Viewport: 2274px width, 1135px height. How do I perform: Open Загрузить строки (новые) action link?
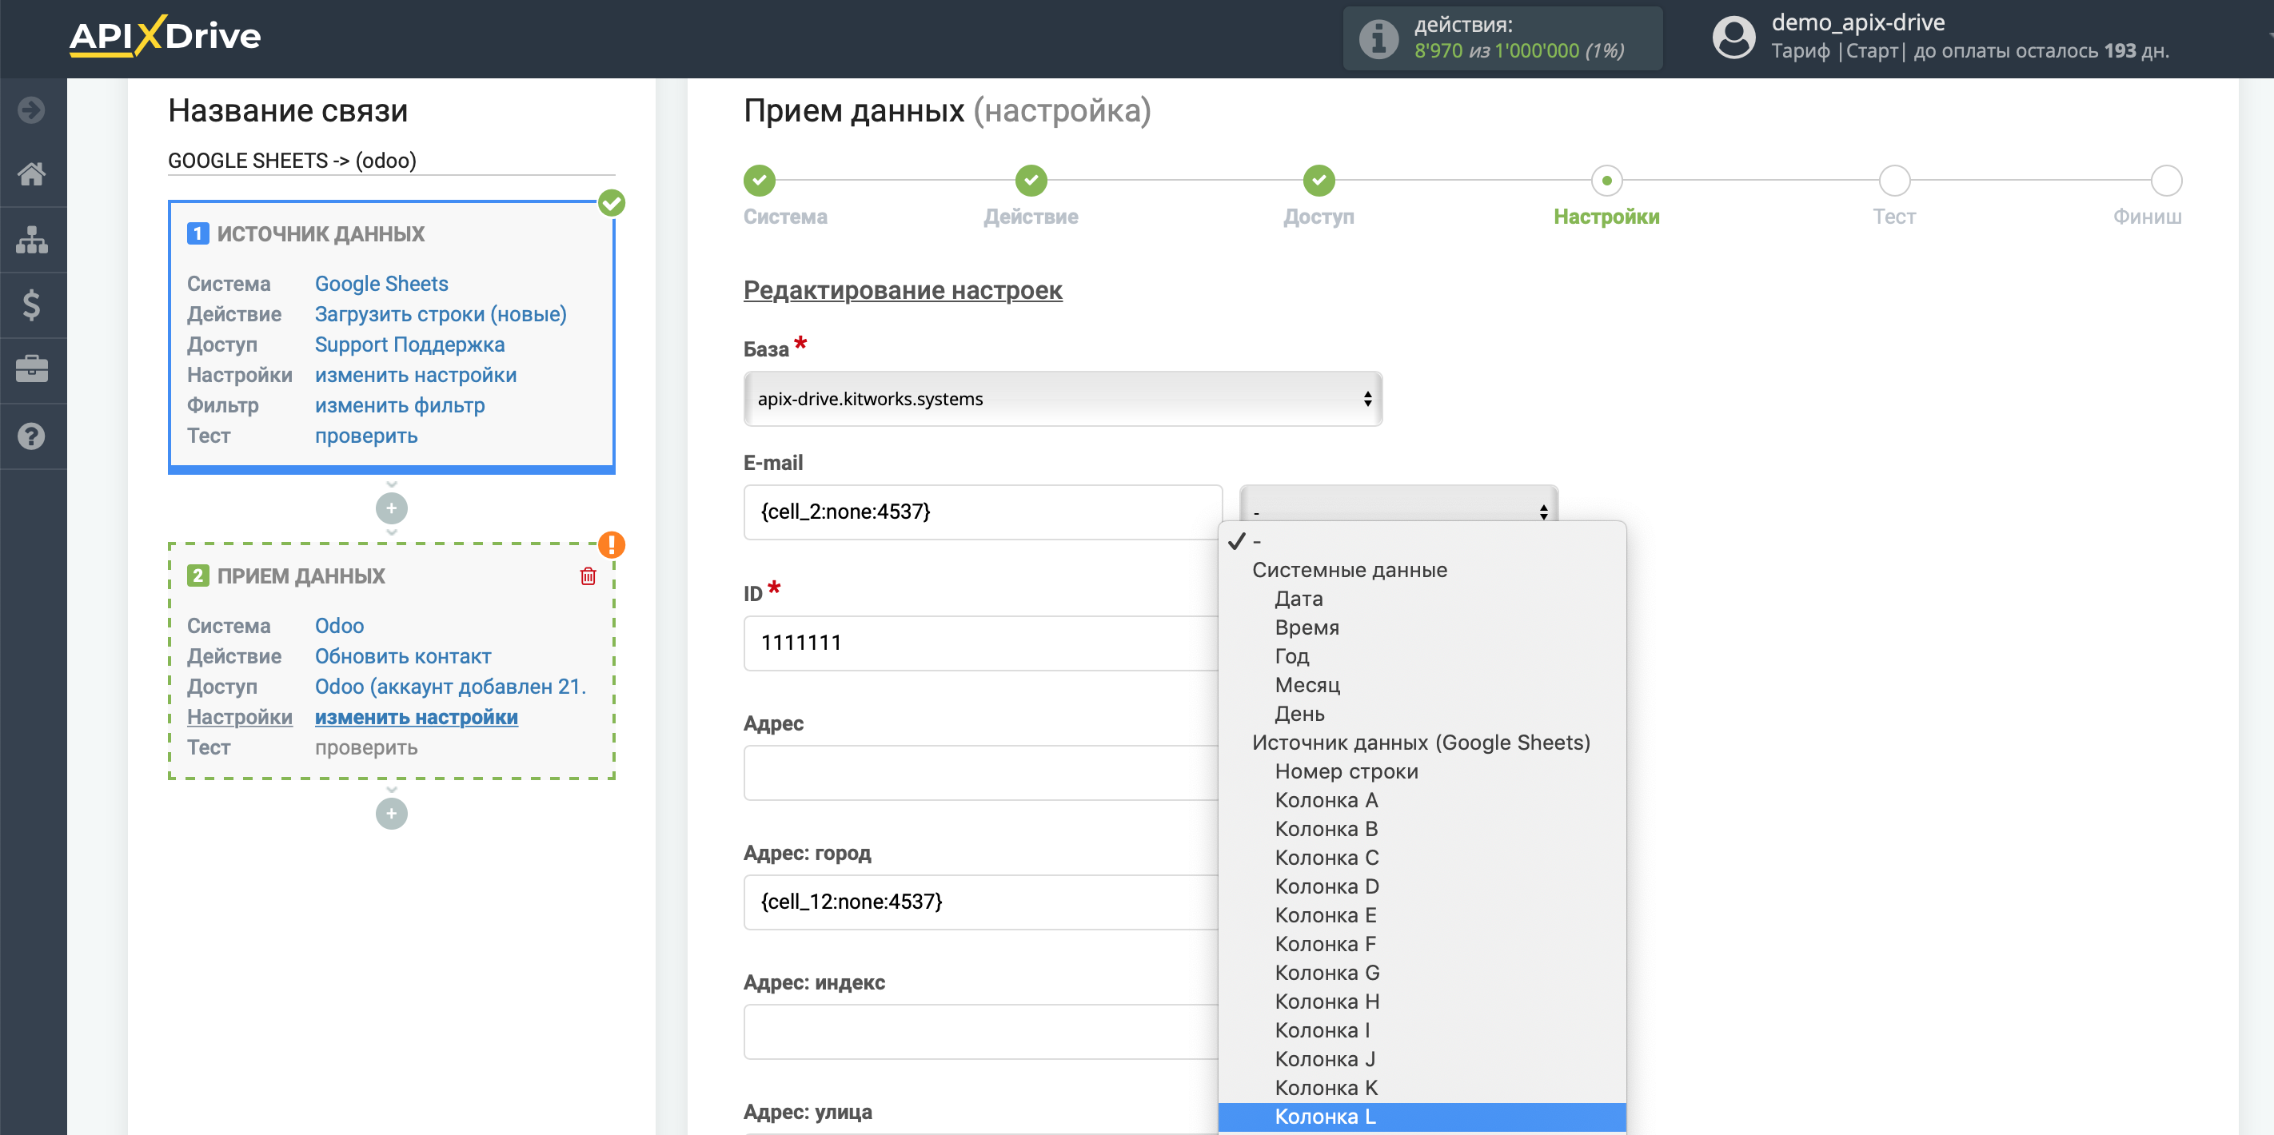pos(441,314)
